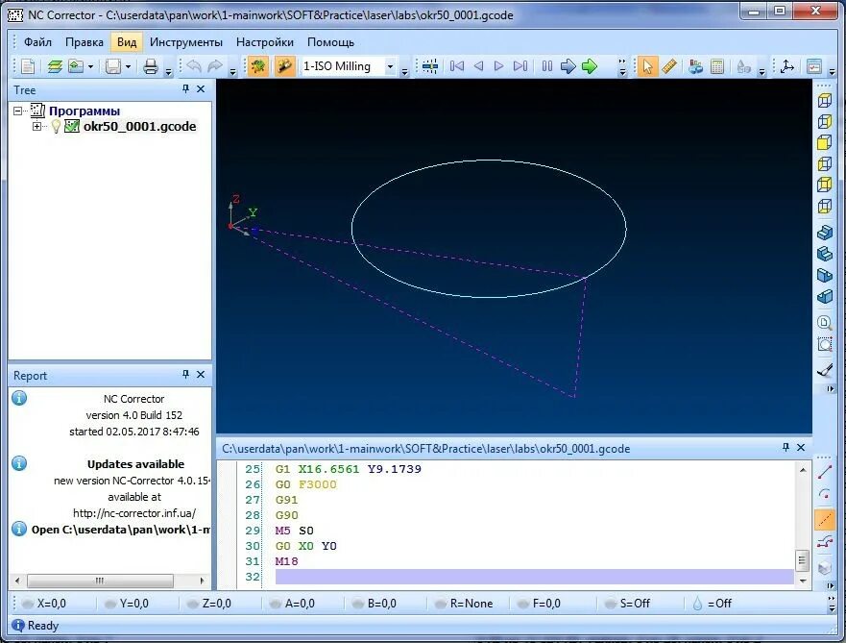The image size is (846, 643).
Task: Open the Вид menu
Action: point(127,42)
